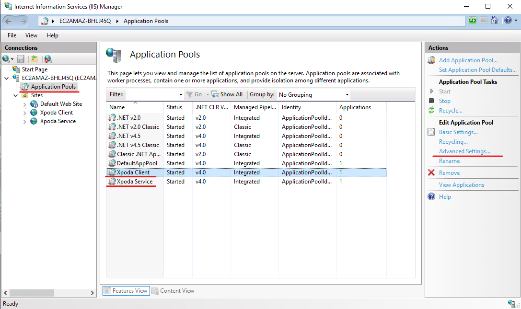Click View Applications link
The width and height of the screenshot is (521, 309).
pyautogui.click(x=462, y=185)
